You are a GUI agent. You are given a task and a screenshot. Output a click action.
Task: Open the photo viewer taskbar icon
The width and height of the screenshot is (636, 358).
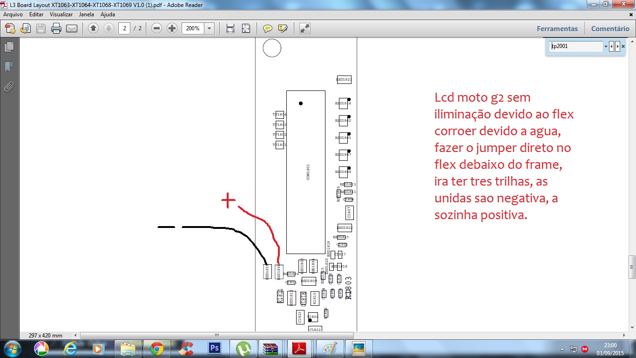[358, 349]
